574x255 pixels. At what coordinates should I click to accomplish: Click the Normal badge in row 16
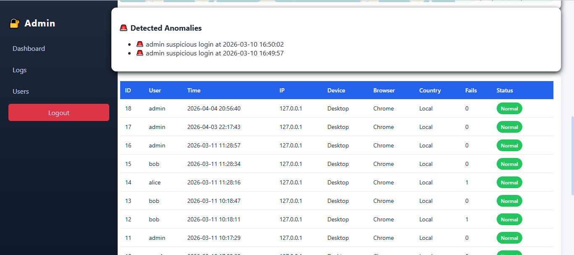pyautogui.click(x=509, y=145)
